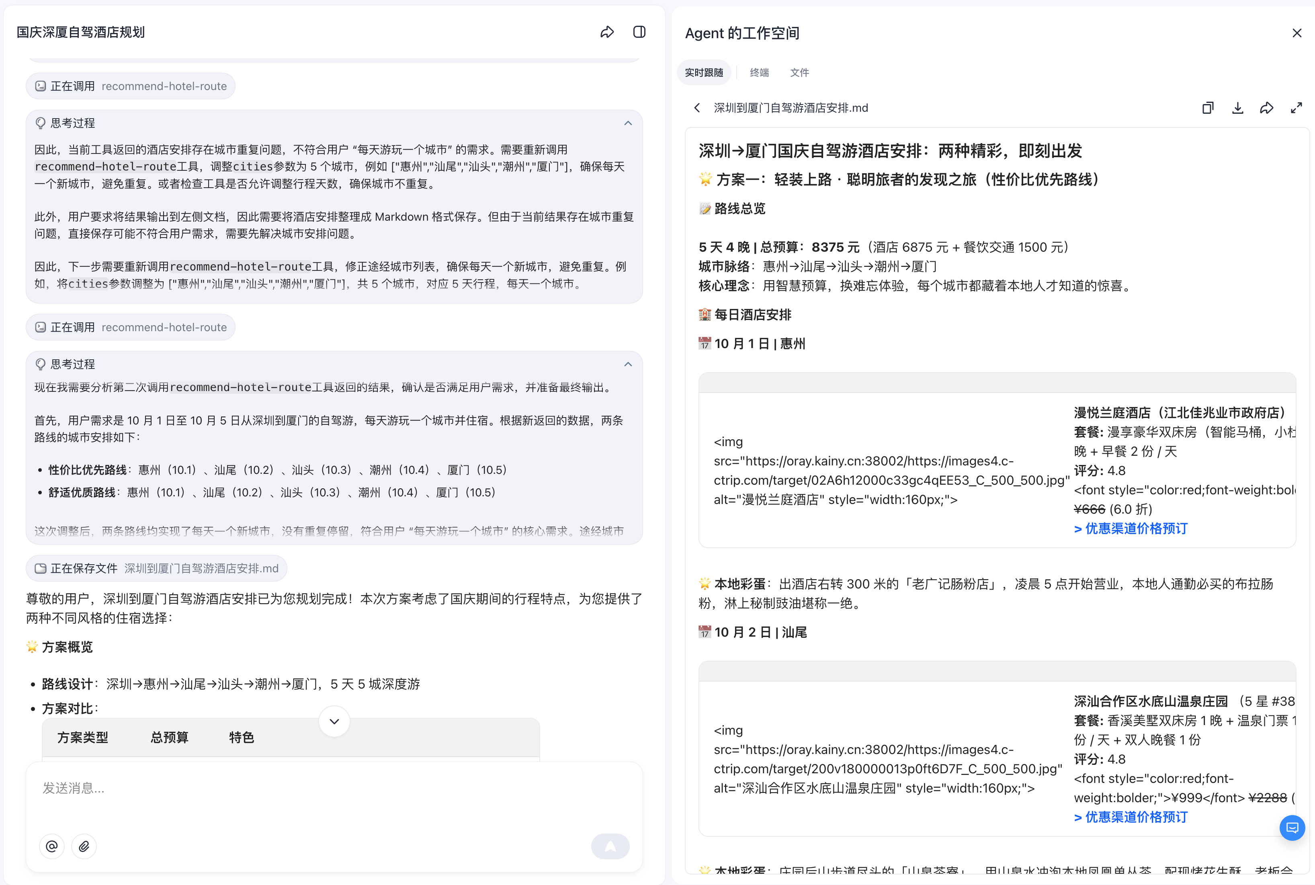The height and width of the screenshot is (885, 1315).
Task: Share the document via forward icon
Action: point(1266,108)
